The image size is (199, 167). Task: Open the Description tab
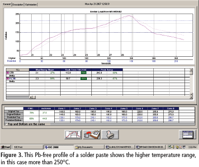tap(18, 5)
